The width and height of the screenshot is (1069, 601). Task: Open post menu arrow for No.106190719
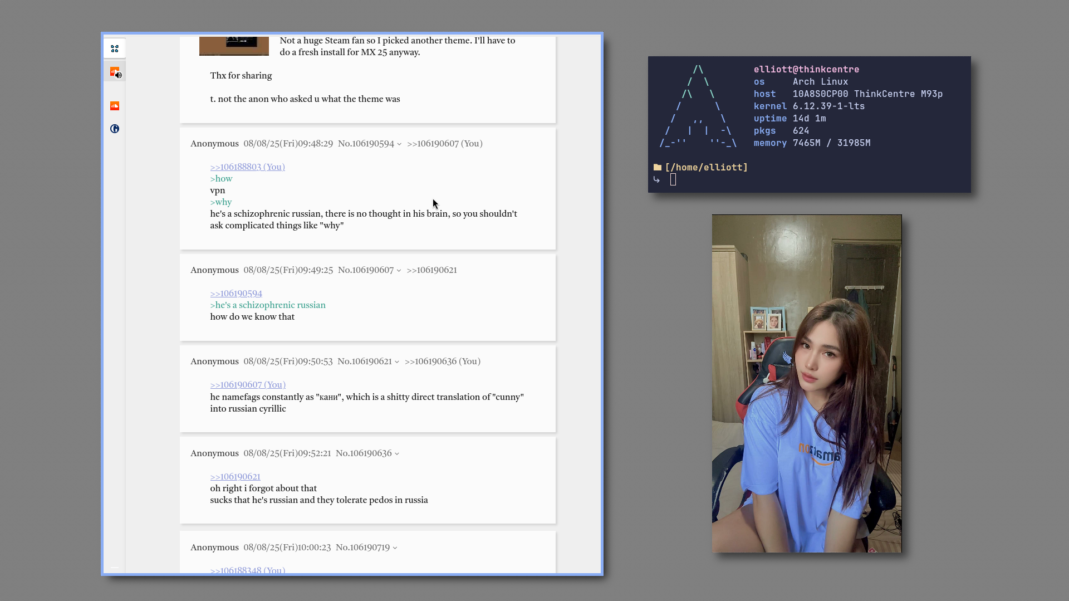click(x=395, y=548)
